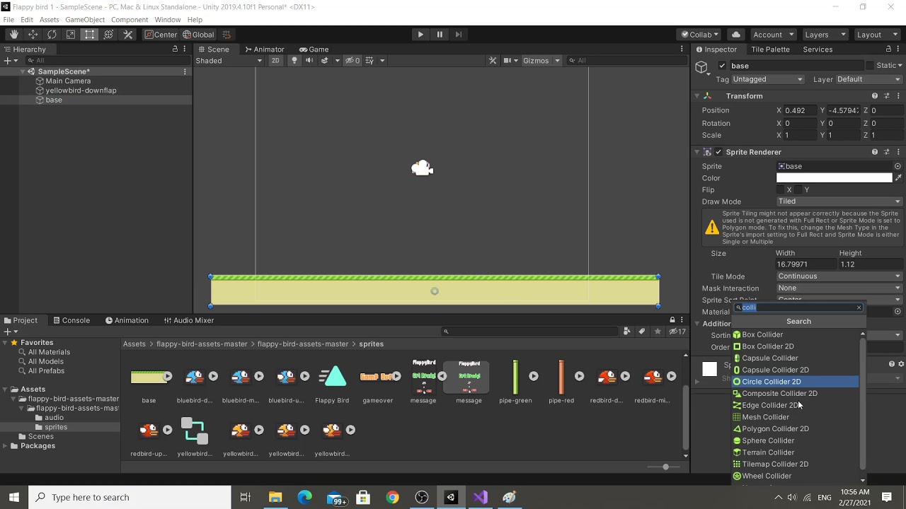This screenshot has height=509, width=906.
Task: Clear the component search text
Action: tap(859, 308)
